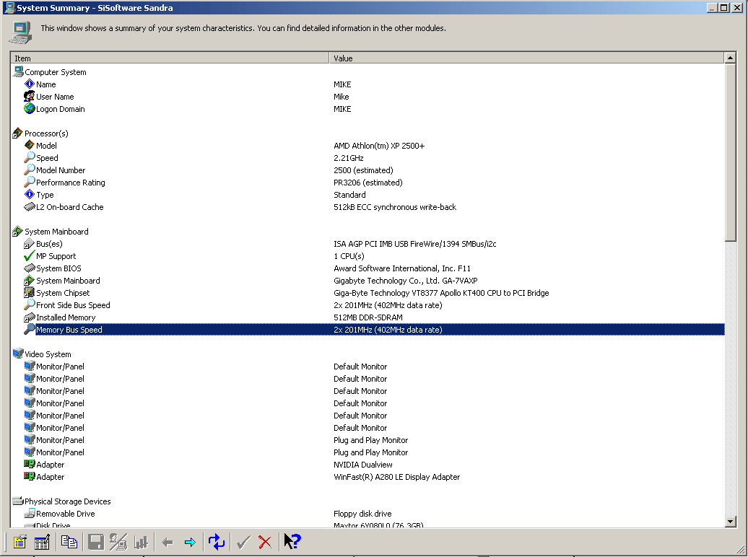748x557 pixels.
Task: Click the L2 On-board Cache chip icon
Action: (29, 207)
